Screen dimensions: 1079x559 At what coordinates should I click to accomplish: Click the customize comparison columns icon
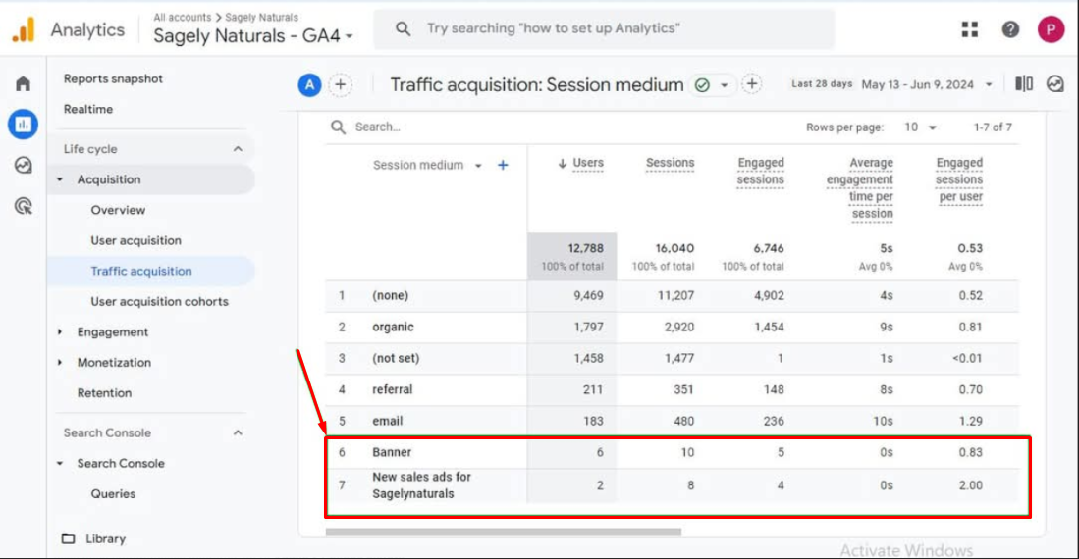[1024, 84]
